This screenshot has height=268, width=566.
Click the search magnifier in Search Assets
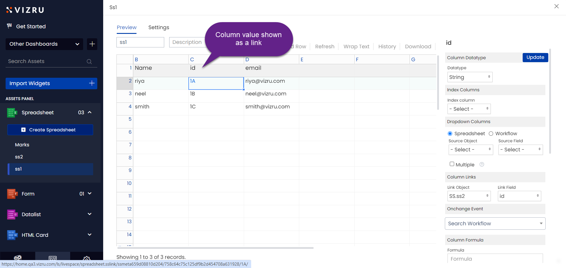(x=89, y=62)
